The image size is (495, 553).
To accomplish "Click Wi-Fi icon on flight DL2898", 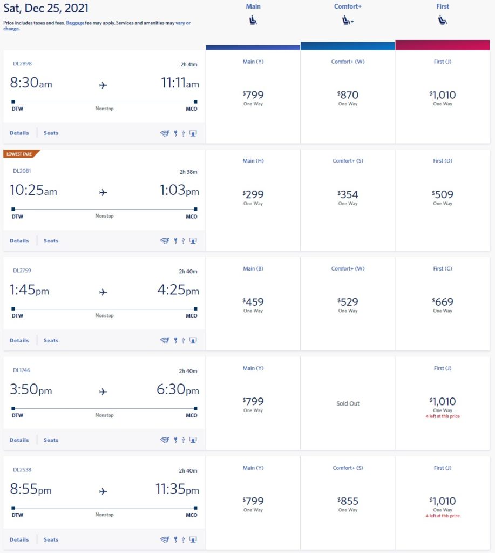I will (x=165, y=133).
